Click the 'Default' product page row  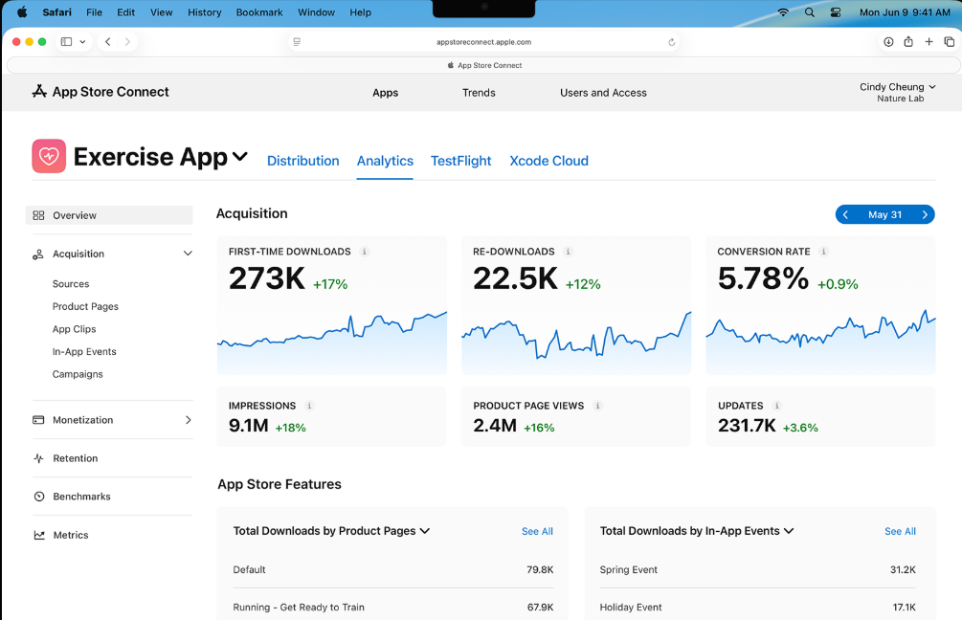click(393, 569)
